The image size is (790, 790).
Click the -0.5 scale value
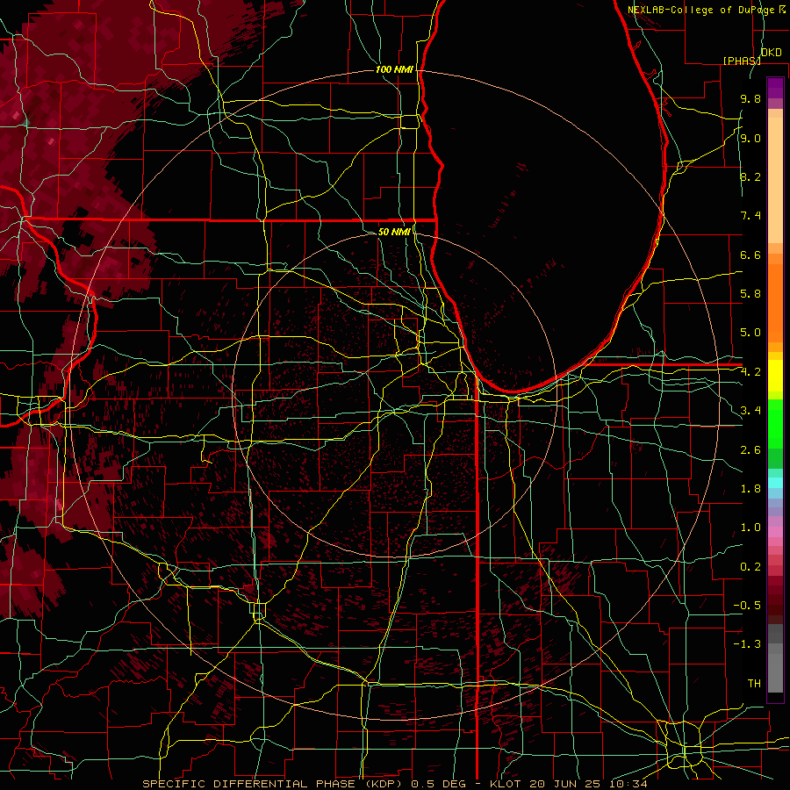pos(747,606)
